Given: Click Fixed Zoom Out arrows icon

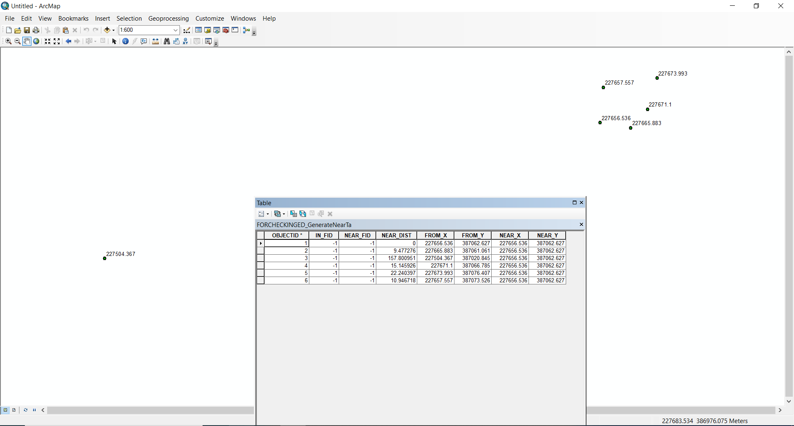Looking at the screenshot, I should [x=57, y=41].
